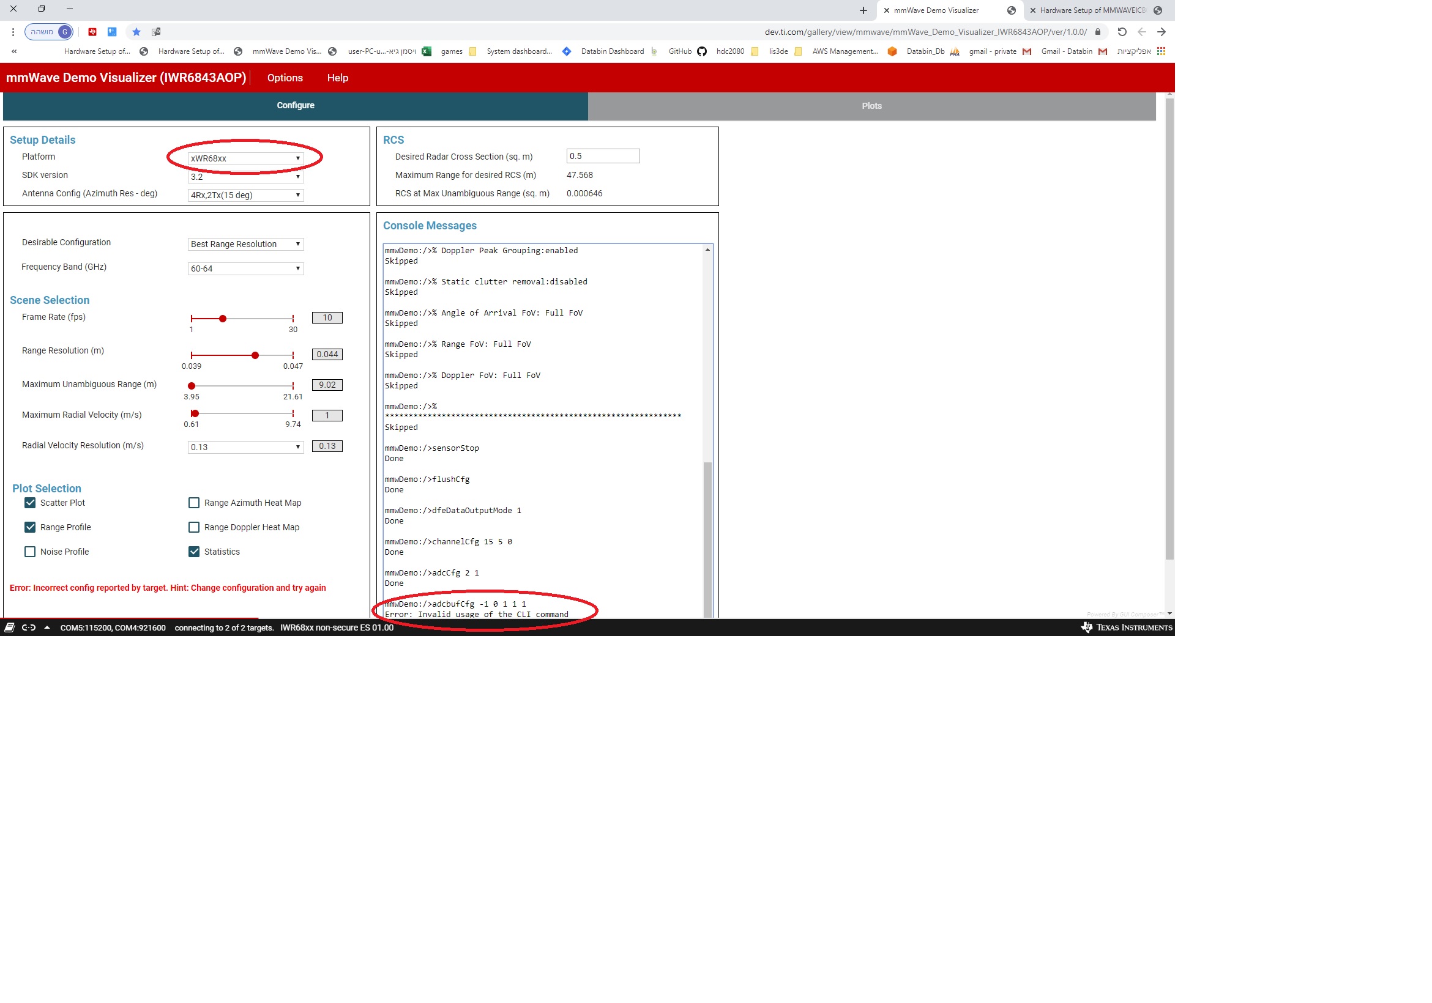Click the browser reload icon
The width and height of the screenshot is (1432, 1003).
tap(1121, 32)
